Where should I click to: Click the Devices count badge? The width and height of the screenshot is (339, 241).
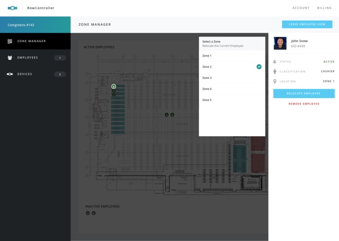pos(60,74)
